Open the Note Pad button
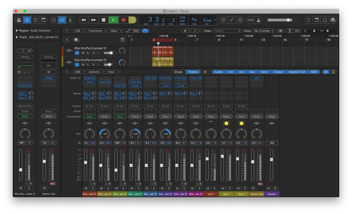This screenshot has width=352, height=214. pyautogui.click(x=317, y=20)
